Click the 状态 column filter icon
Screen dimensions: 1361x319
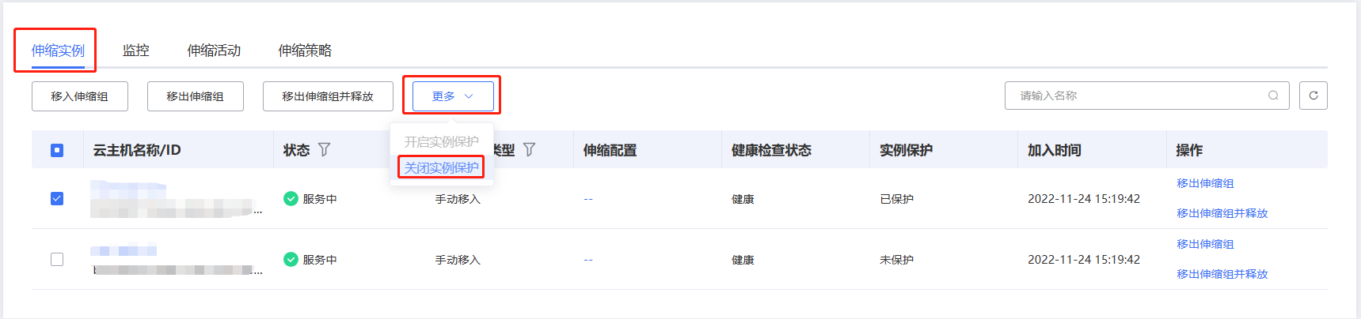point(324,149)
